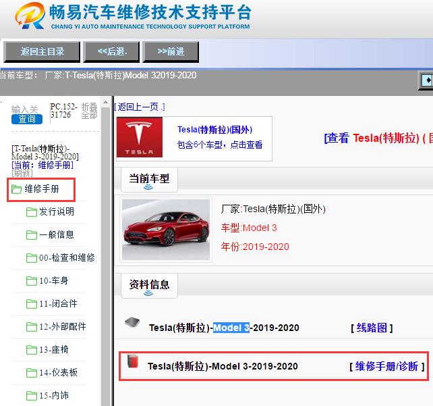This screenshot has height=406, width=433.
Task: Click the 发行说明 folder icon
Action: click(x=32, y=212)
